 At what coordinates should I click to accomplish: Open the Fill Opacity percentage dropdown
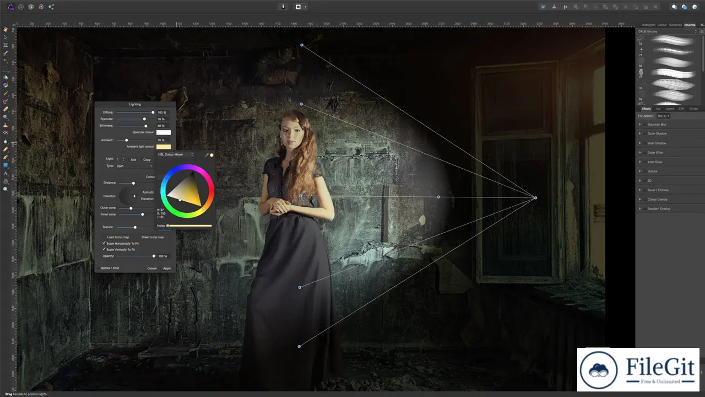pos(663,116)
